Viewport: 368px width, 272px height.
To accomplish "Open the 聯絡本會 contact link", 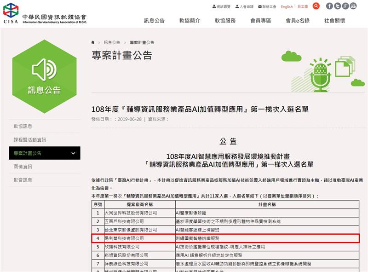I will click(267, 6).
